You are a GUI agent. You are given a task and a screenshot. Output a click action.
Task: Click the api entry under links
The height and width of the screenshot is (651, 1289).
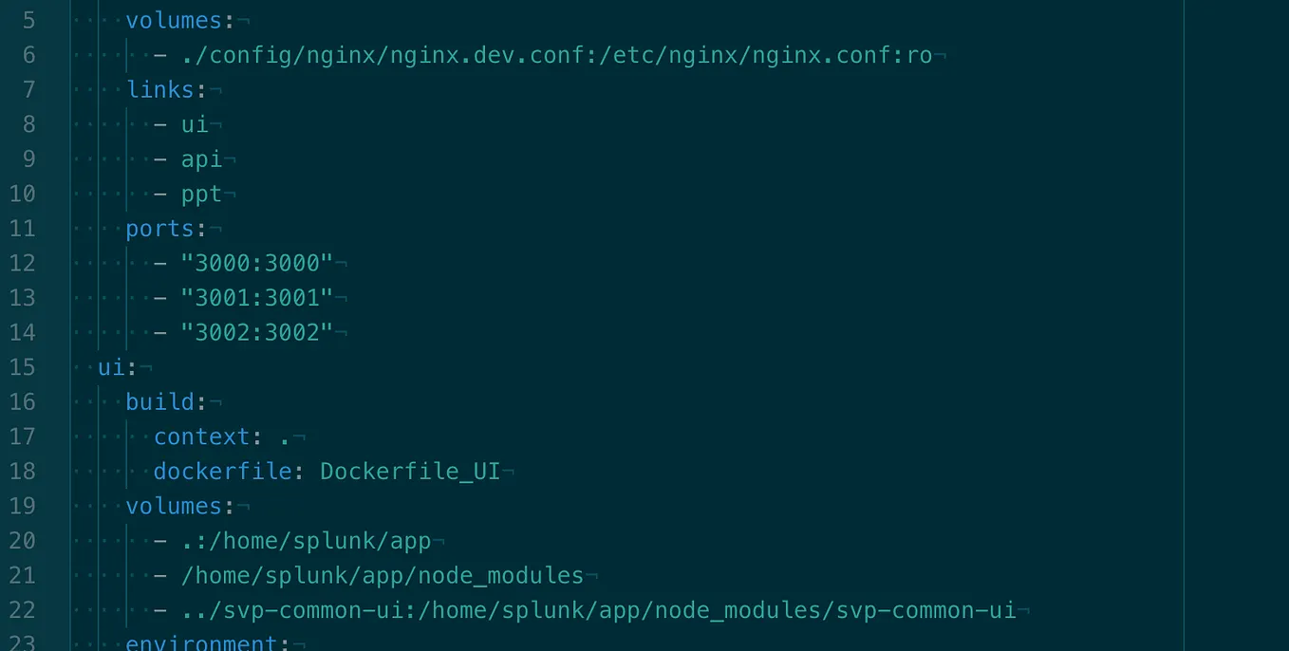[201, 159]
